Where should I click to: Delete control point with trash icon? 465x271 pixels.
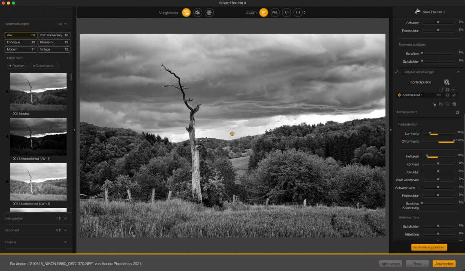[454, 104]
